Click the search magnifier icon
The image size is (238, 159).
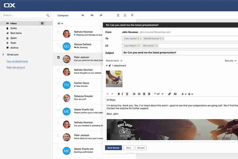[48, 15]
